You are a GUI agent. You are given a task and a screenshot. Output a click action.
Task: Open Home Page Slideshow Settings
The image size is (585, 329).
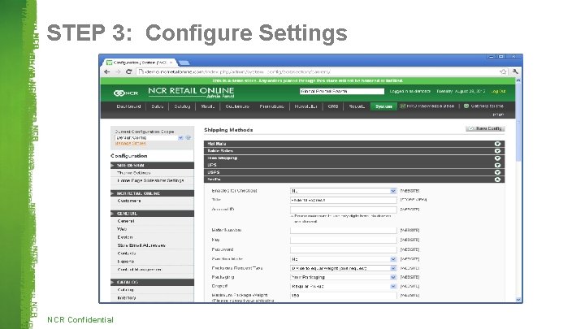pyautogui.click(x=150, y=180)
